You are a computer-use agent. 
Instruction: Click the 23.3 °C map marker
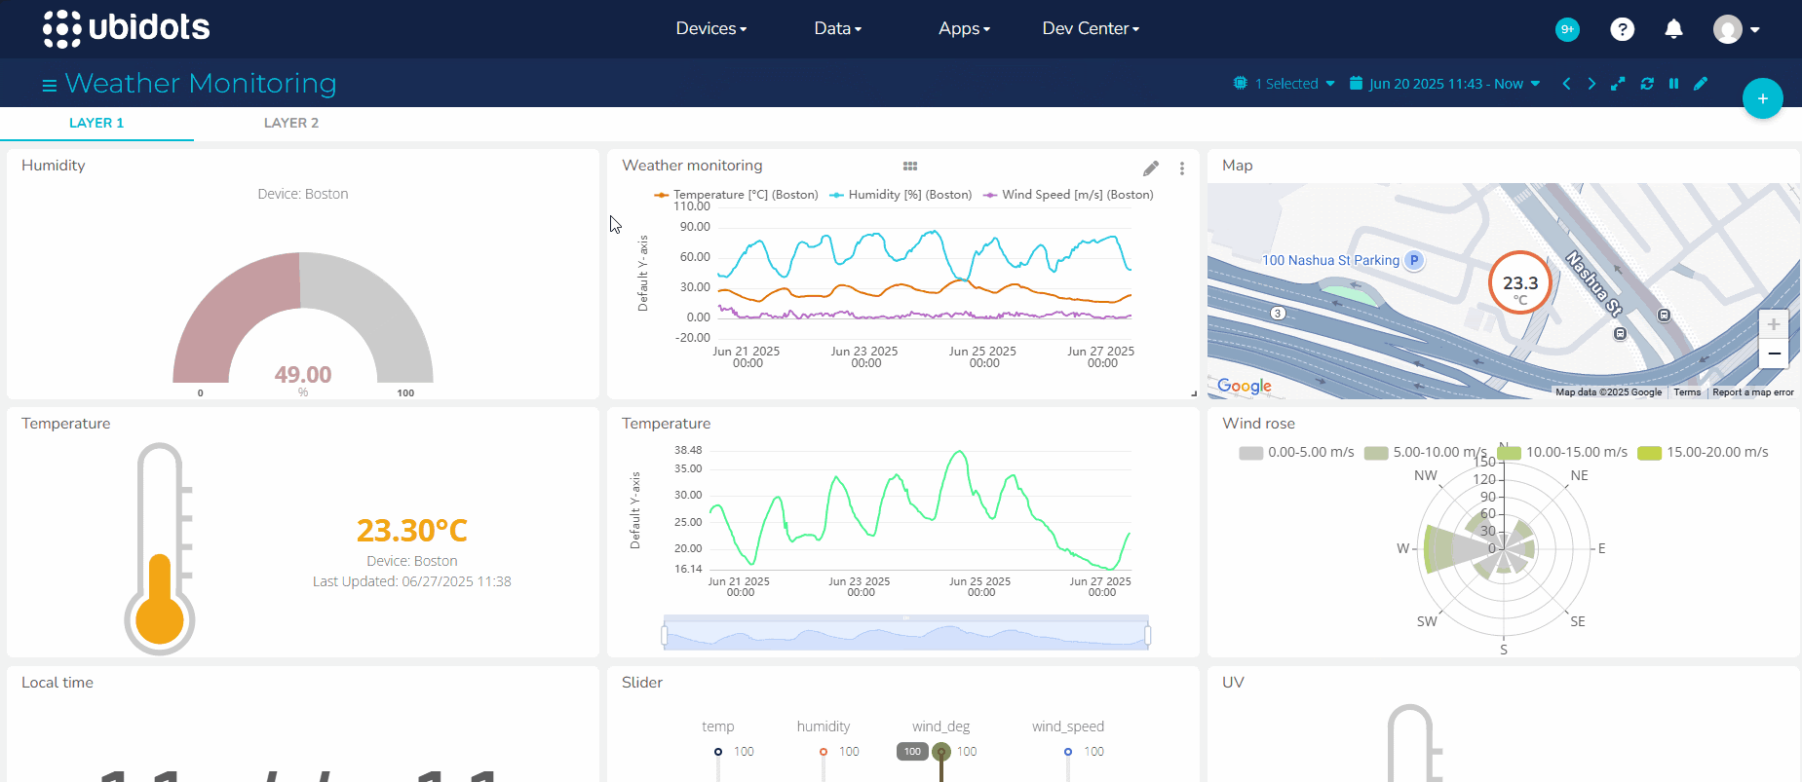tap(1520, 282)
